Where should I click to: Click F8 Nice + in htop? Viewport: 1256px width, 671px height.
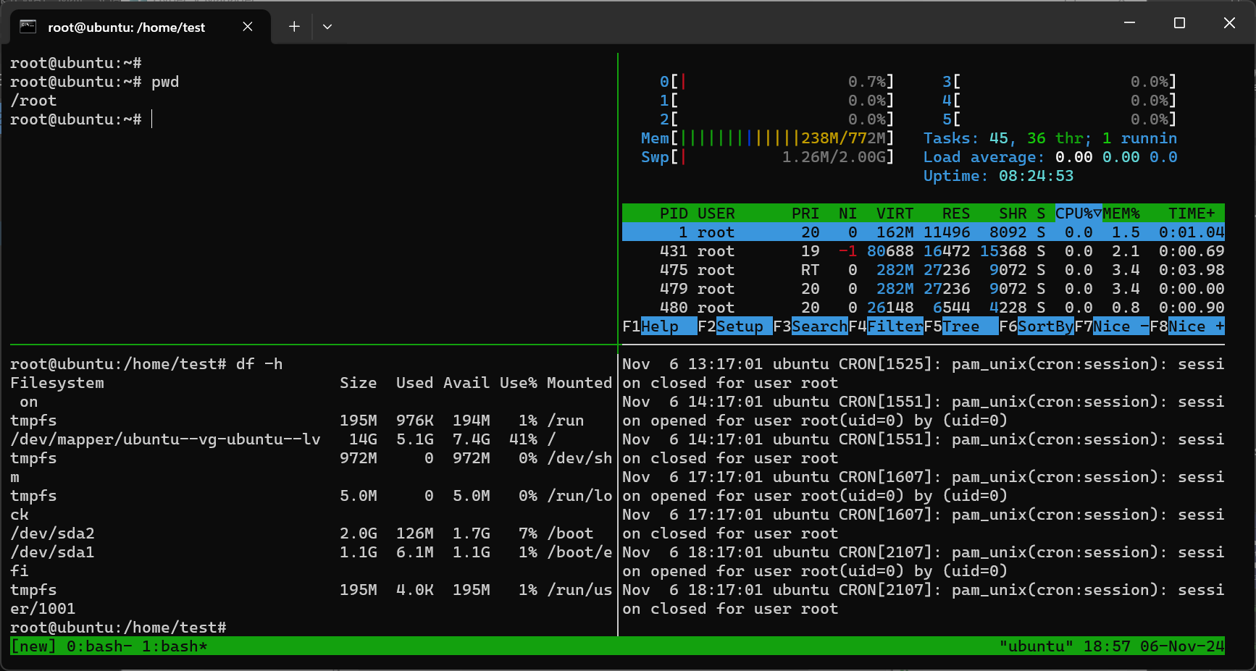1187,326
